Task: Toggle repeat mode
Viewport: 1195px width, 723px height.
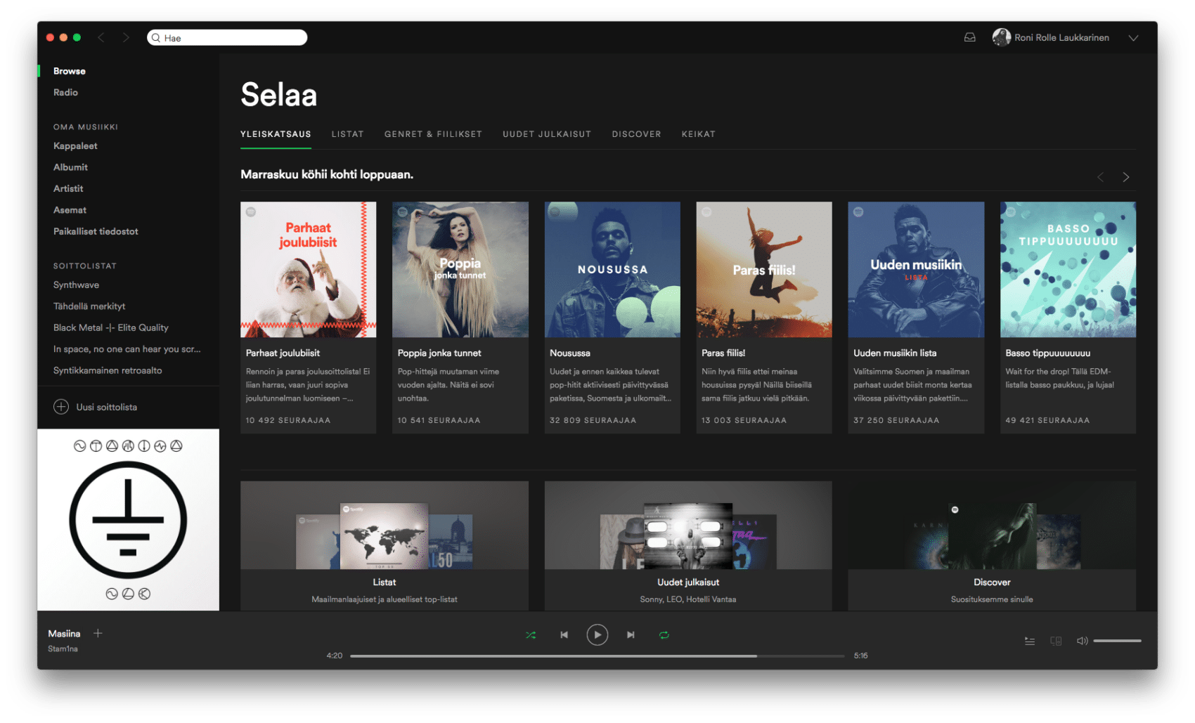Action: point(664,634)
